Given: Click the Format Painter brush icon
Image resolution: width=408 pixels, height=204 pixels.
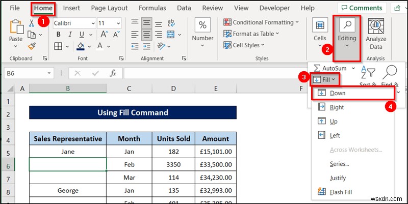Looking at the screenshot, I should pyautogui.click(x=32, y=46).
